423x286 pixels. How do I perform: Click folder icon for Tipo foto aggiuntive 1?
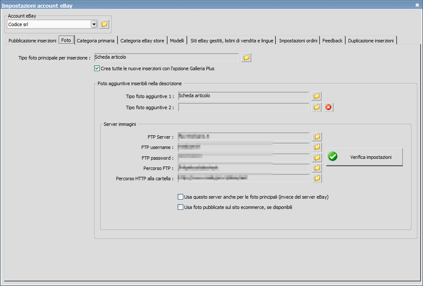pyautogui.click(x=317, y=96)
